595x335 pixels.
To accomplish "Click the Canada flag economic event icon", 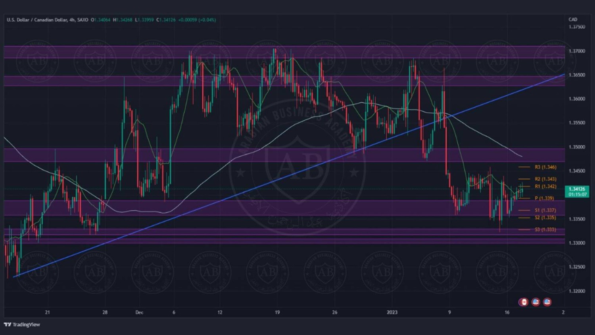I will click(x=524, y=302).
